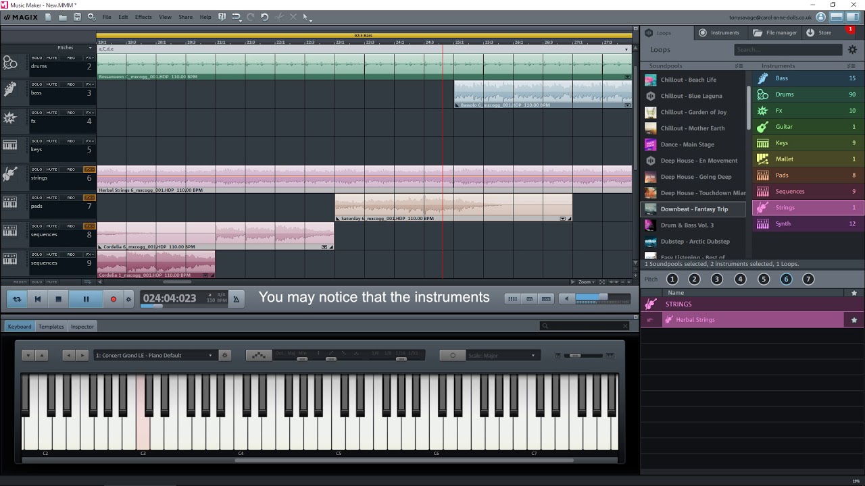Open the Scale: Major dropdown
Image resolution: width=865 pixels, height=486 pixels.
502,355
